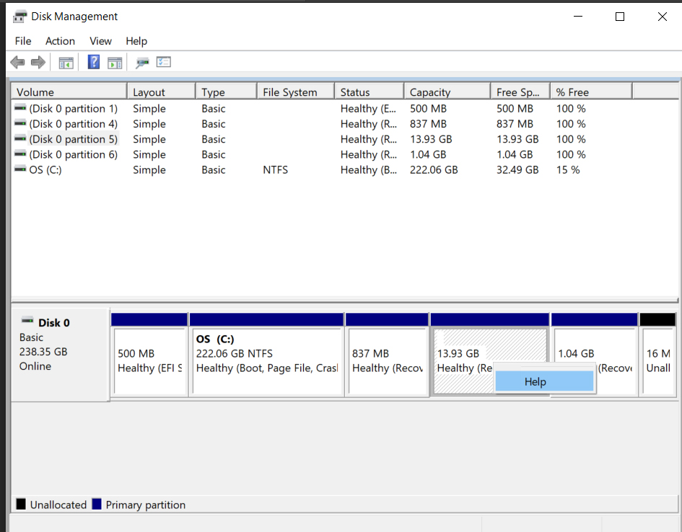
Task: Select the OS (C:) volume row
Action: click(x=344, y=170)
